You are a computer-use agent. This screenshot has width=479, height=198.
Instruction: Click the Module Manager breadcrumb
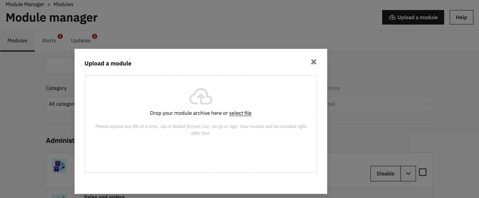[25, 4]
